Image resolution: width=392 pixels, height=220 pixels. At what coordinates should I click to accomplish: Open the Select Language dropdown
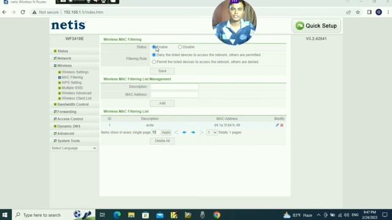73,148
